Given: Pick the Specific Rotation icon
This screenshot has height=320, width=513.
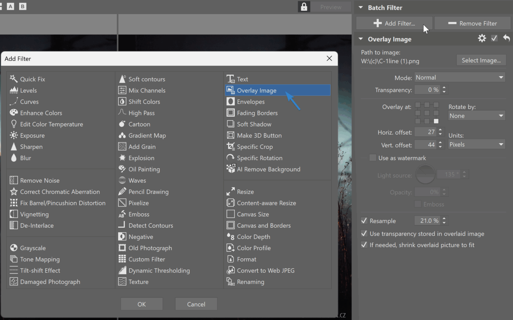Looking at the screenshot, I should tap(230, 158).
